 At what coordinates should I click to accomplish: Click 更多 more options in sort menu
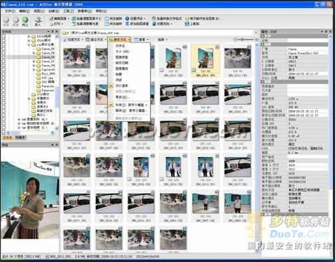[129, 97]
